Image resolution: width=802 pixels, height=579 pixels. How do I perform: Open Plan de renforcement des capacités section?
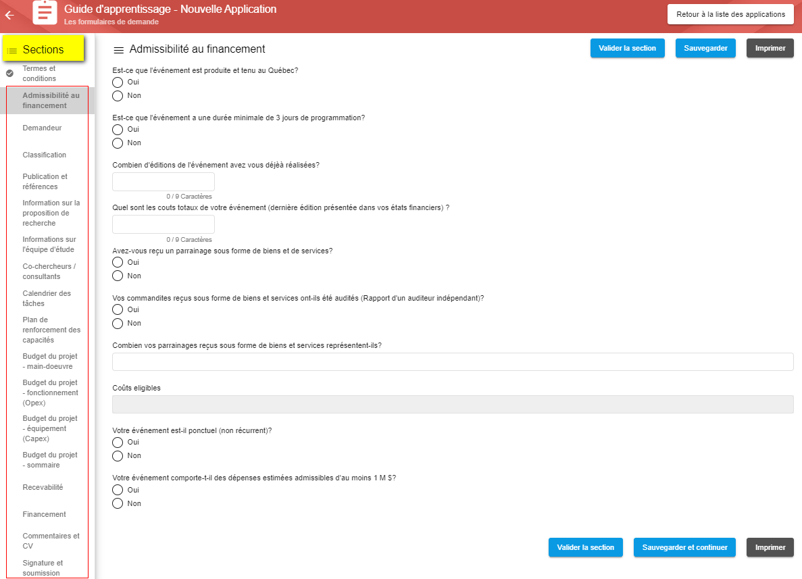[x=51, y=330]
